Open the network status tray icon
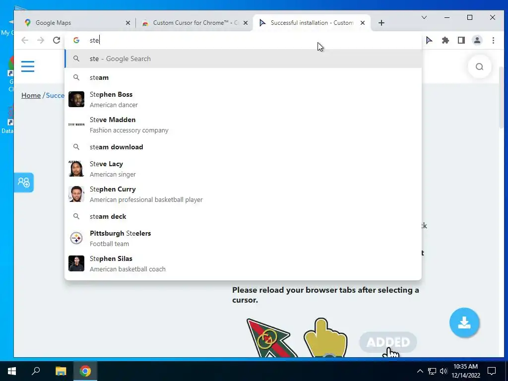Viewport: 508px width, 381px height. tap(432, 371)
